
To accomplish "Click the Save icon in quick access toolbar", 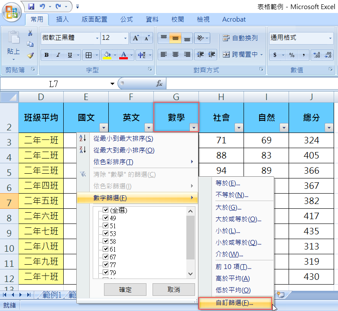I will click(x=31, y=6).
